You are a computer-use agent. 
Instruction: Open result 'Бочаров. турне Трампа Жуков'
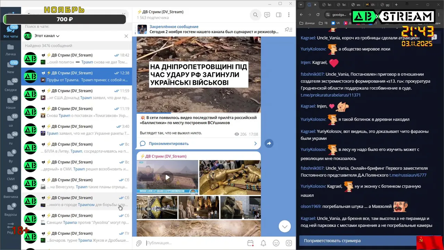(x=77, y=237)
